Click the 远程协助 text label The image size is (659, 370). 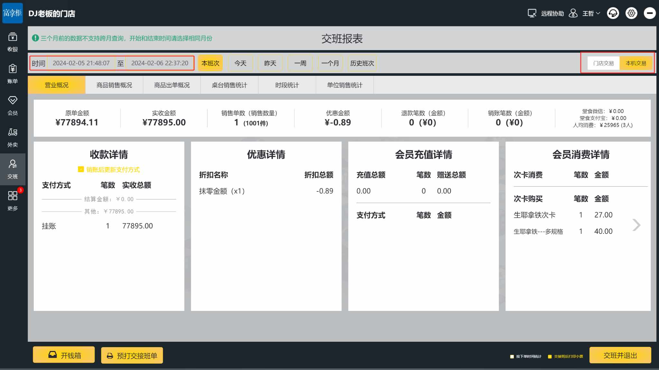click(552, 13)
